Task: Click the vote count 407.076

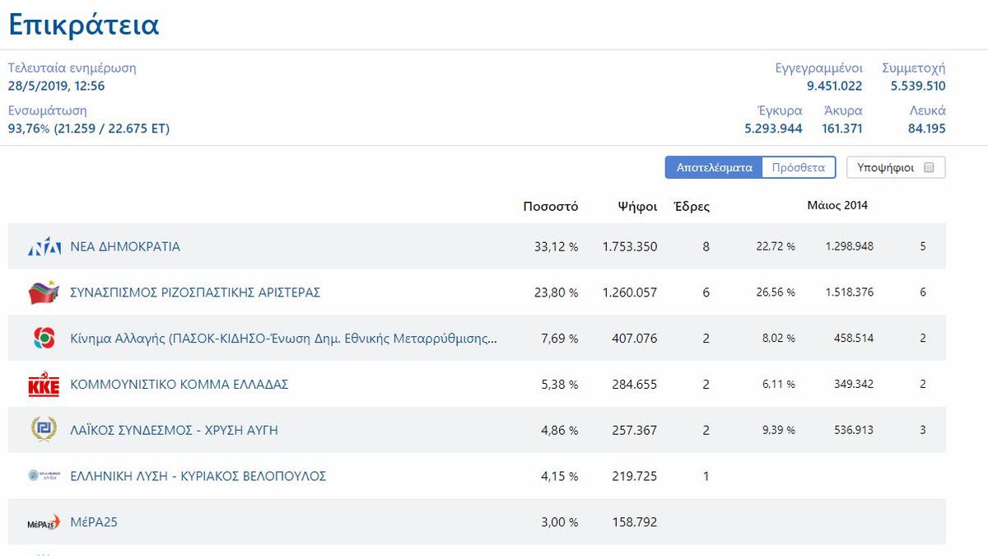Action: click(635, 339)
